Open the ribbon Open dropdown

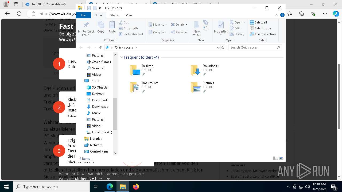coord(238,22)
